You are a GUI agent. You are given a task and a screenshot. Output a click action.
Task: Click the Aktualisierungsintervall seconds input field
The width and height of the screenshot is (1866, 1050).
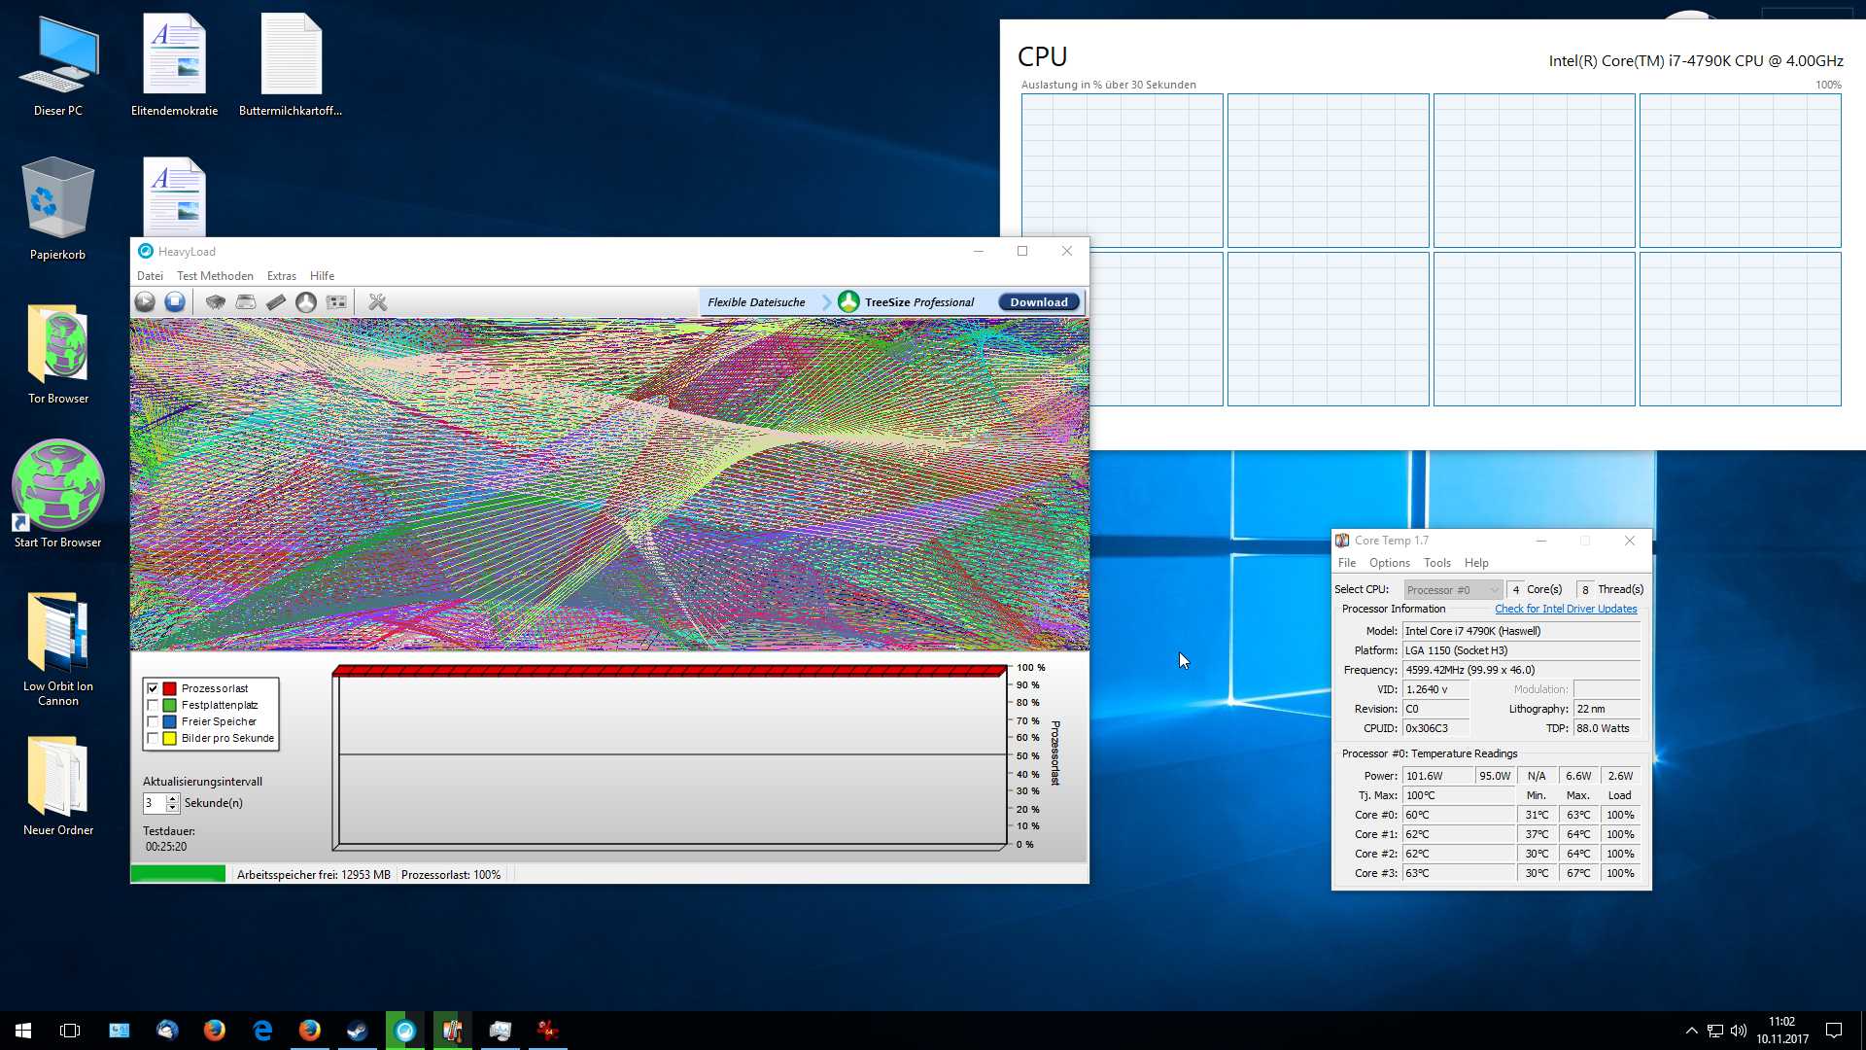(155, 803)
